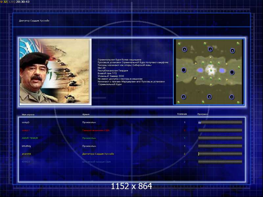
Task: Click start position marker 4 on the map
Action: coord(209,97)
